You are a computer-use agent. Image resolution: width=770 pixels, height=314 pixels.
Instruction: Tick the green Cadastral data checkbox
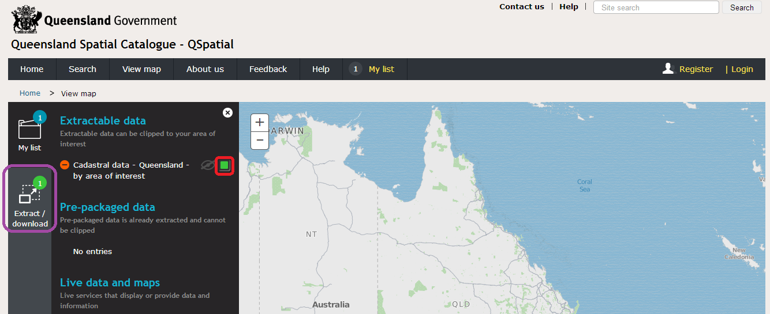(225, 166)
